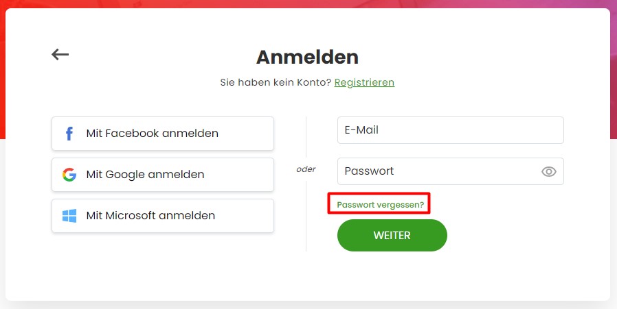
Task: Click the blue Facebook 'f' logo
Action: point(69,134)
